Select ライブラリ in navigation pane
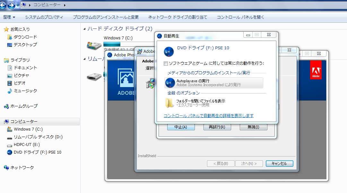The width and height of the screenshot is (347, 193). 20,60
